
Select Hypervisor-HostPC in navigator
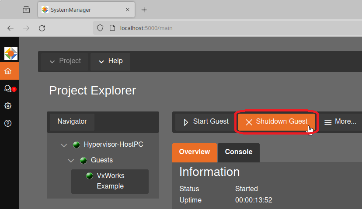[x=113, y=145]
